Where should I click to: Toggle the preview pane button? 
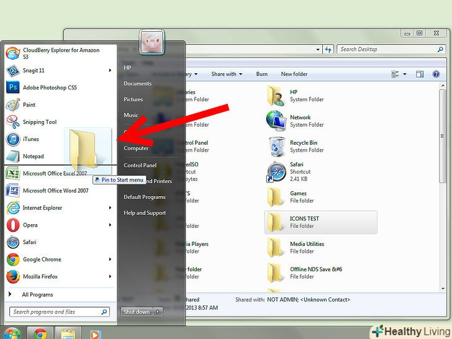(420, 74)
